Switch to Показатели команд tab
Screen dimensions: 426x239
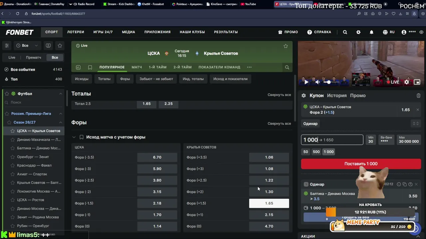[x=219, y=67]
